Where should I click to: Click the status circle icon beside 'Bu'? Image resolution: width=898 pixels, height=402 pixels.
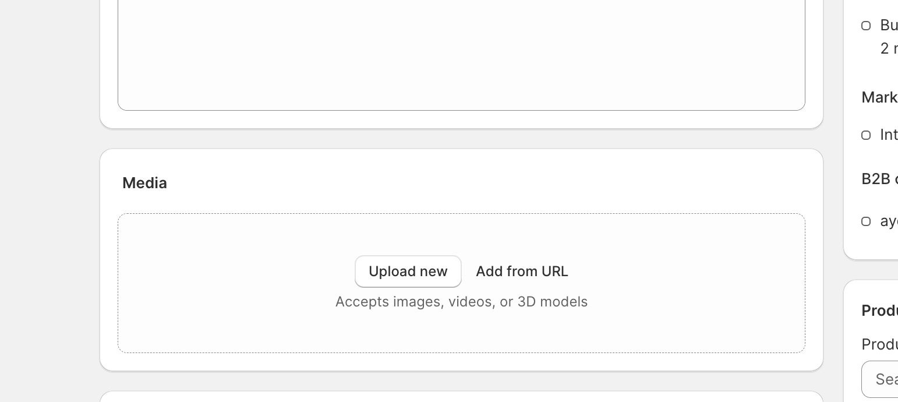tap(866, 26)
